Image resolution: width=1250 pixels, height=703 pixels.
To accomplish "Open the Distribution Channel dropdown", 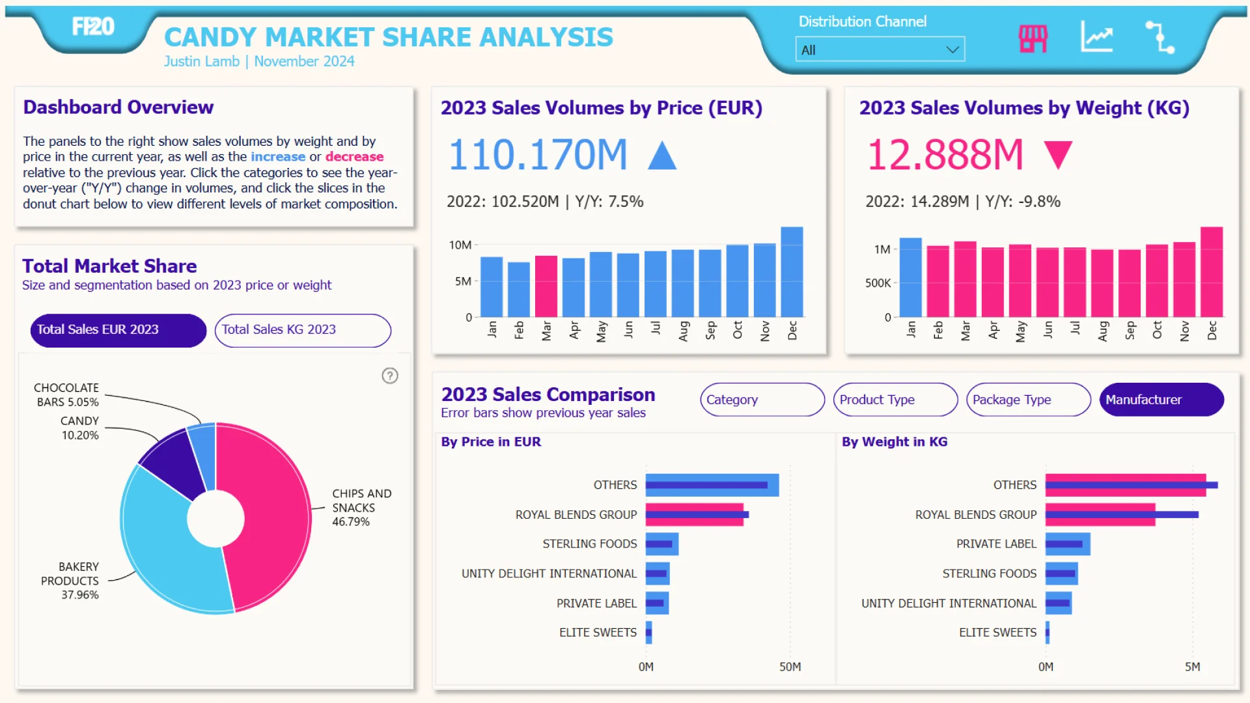I will [880, 49].
